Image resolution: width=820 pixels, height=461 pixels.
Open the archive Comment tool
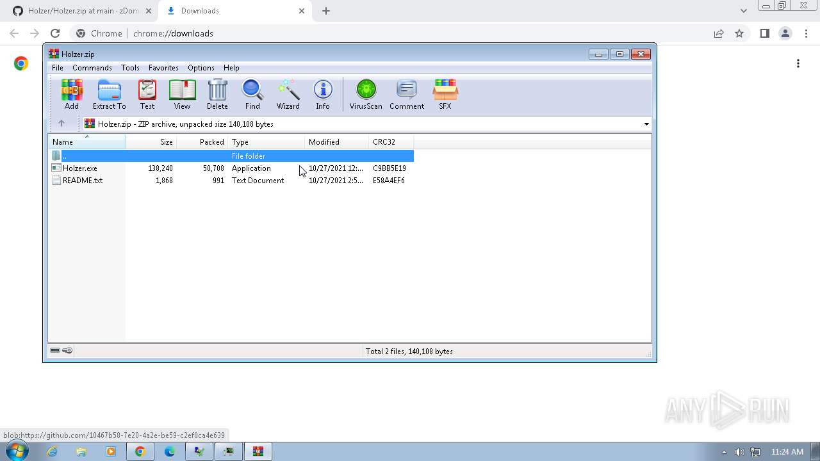tap(407, 94)
